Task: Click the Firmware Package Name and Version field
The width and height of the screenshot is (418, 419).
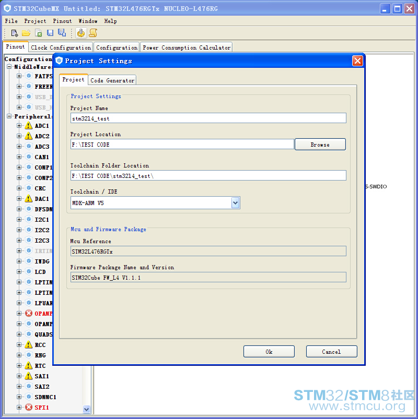Action: pos(208,278)
